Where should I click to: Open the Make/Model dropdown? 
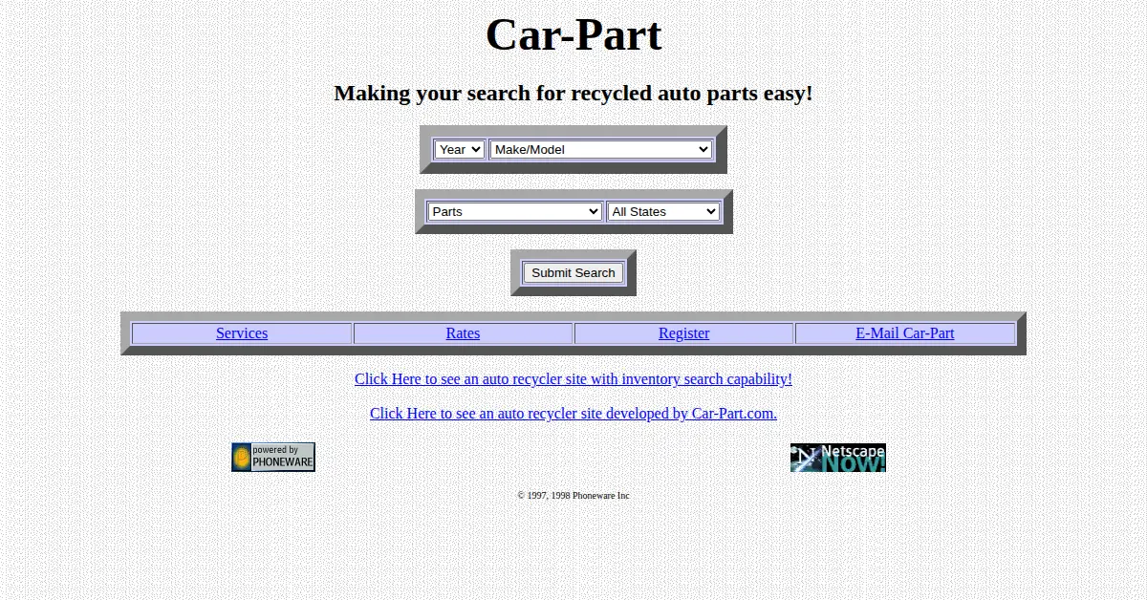point(601,149)
